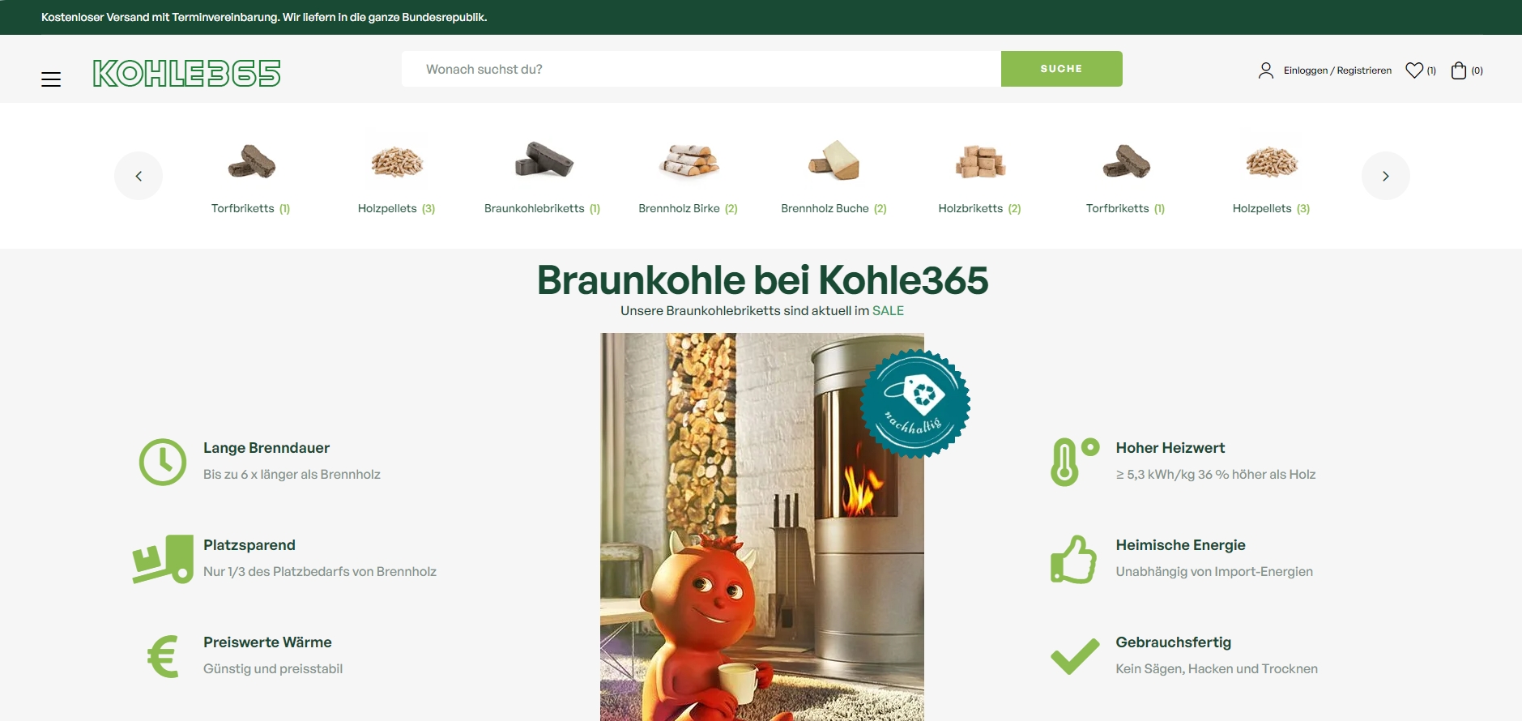Screen dimensions: 1522x721
Task: Click the Kohle365 logo
Action: (187, 73)
